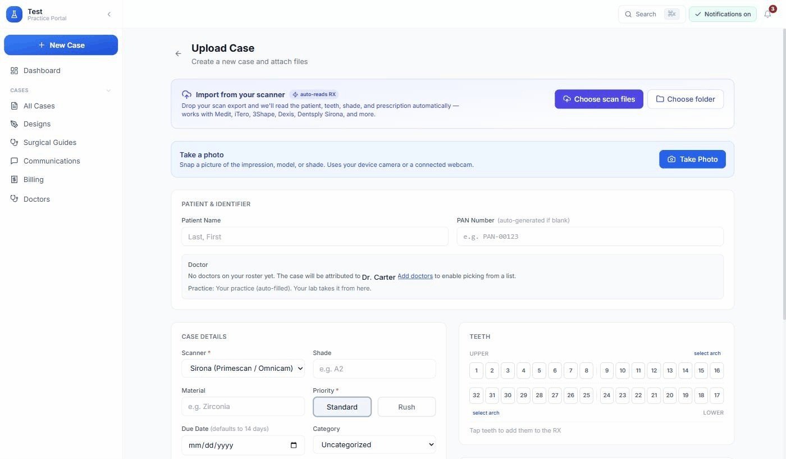Open the Scanner dropdown
This screenshot has height=459, width=786.
click(x=243, y=369)
